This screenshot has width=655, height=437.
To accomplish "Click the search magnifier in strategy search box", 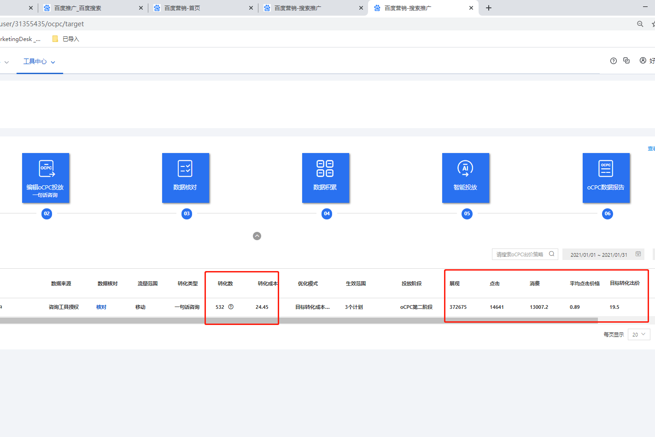I will 551,254.
